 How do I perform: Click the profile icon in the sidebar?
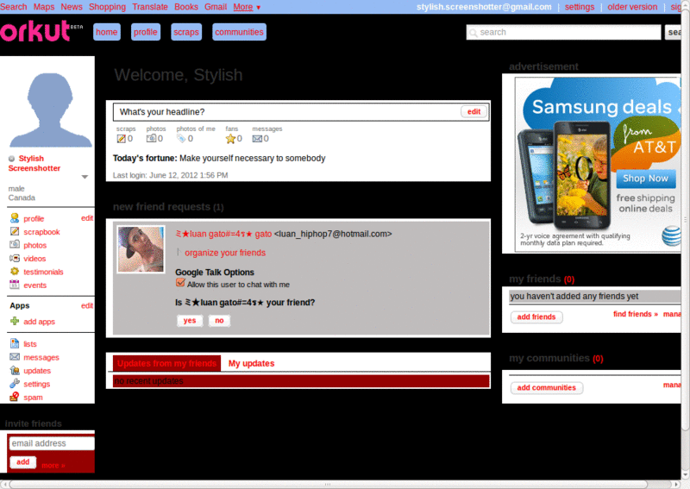(x=15, y=218)
